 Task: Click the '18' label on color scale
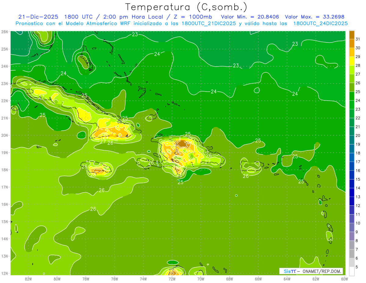click(x=358, y=153)
